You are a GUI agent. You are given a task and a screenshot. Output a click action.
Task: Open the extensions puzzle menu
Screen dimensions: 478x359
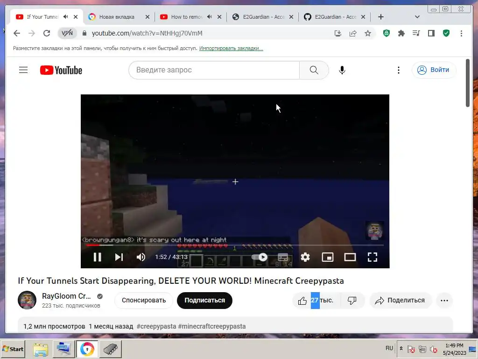[x=401, y=33]
